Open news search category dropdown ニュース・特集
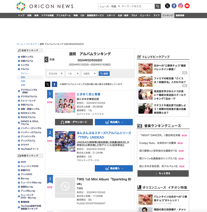The width and height of the screenshot is (207, 212). coord(109,6)
